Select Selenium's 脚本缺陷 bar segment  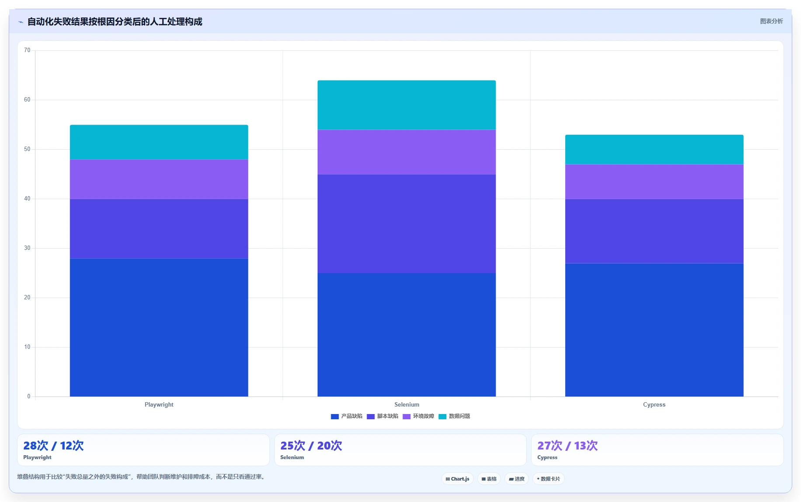[x=406, y=224]
